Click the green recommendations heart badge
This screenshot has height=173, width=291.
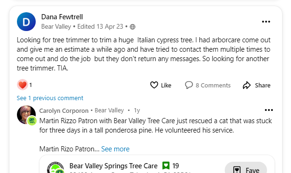coord(166,165)
